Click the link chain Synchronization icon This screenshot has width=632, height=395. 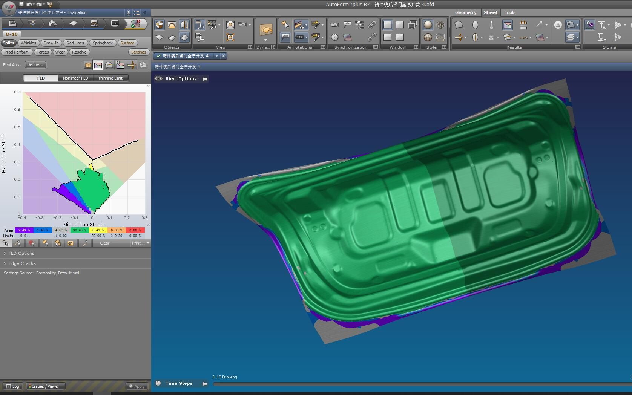tap(372, 25)
